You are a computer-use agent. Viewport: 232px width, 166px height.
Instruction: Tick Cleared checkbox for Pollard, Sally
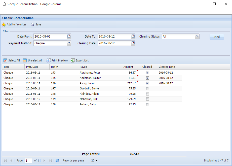(147, 104)
